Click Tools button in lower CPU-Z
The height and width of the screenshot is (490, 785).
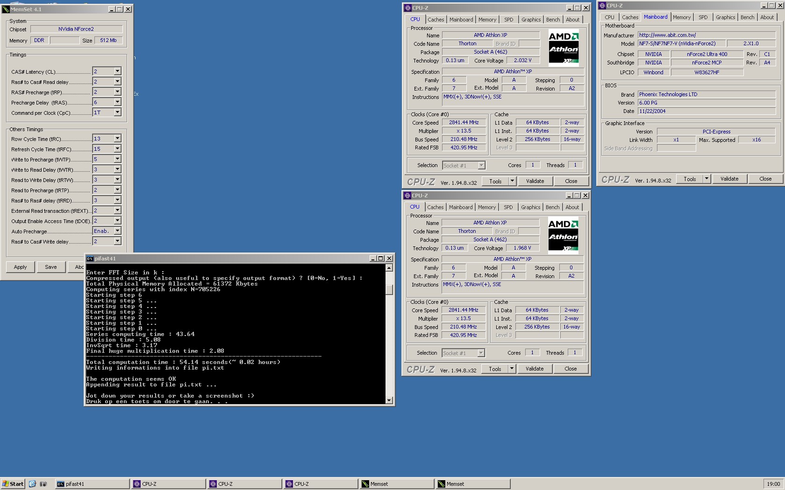tap(495, 369)
